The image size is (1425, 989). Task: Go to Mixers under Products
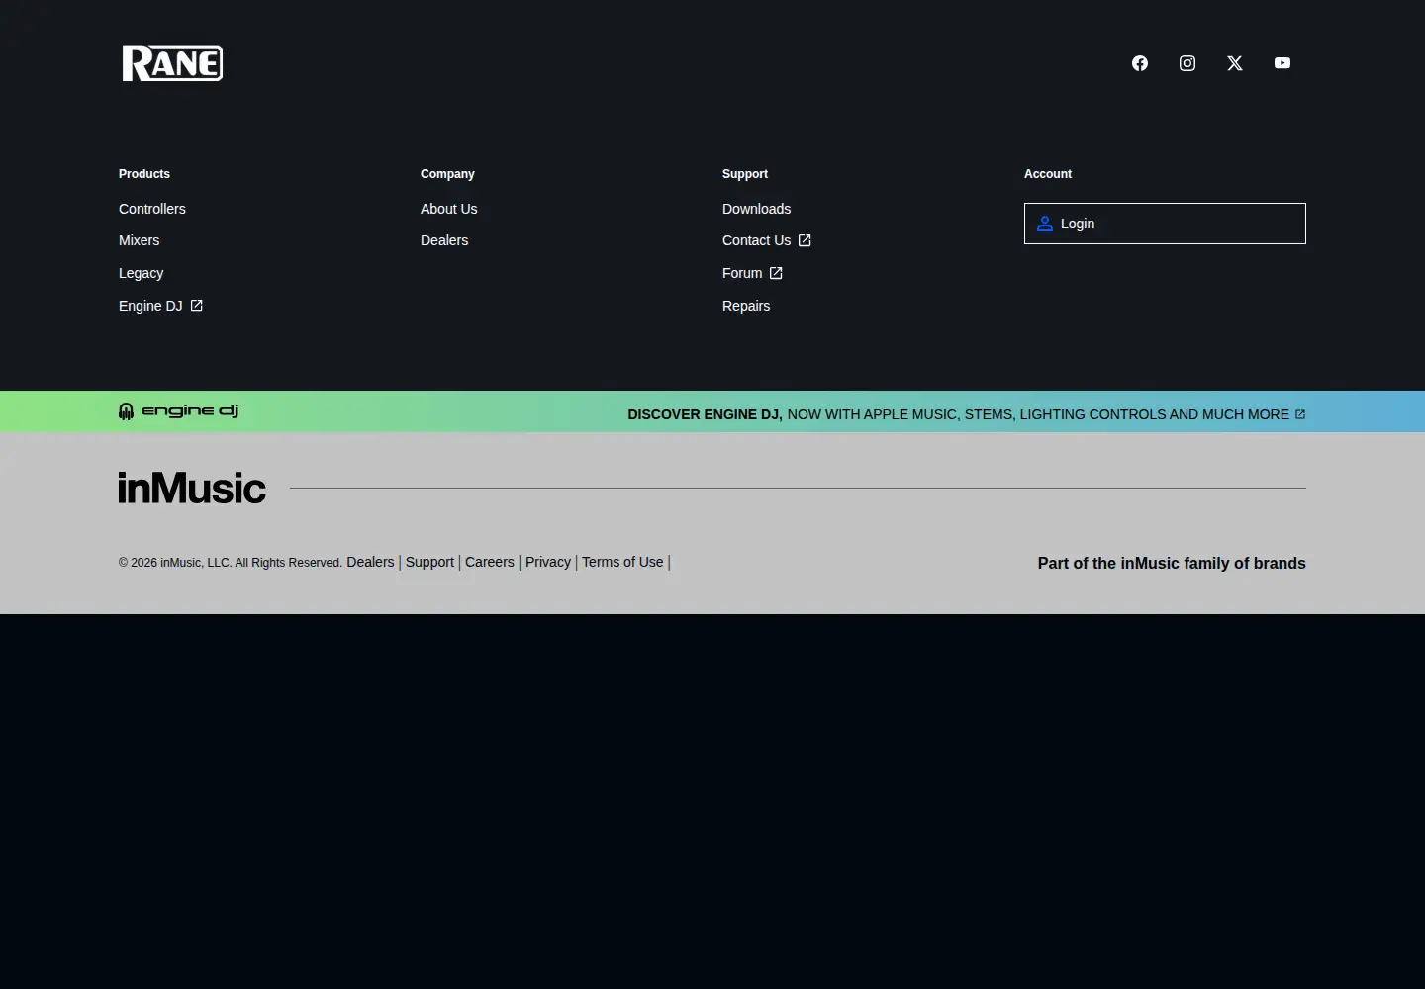click(139, 240)
